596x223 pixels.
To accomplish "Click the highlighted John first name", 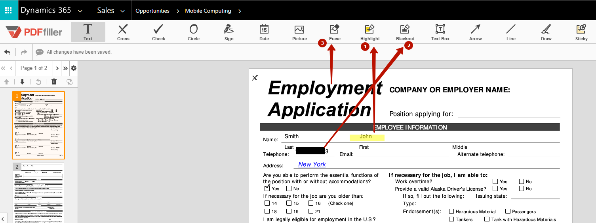I will point(367,137).
